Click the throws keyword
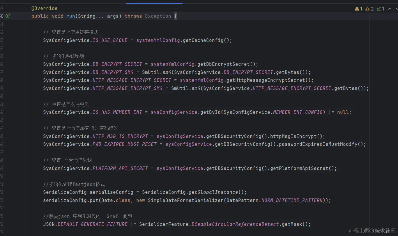The width and height of the screenshot is (398, 236). point(133,16)
